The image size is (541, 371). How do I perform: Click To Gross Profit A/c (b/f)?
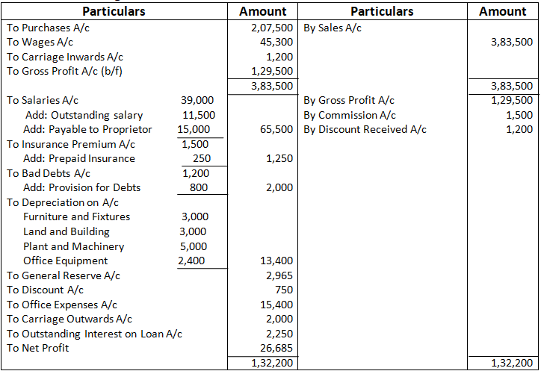coord(70,72)
